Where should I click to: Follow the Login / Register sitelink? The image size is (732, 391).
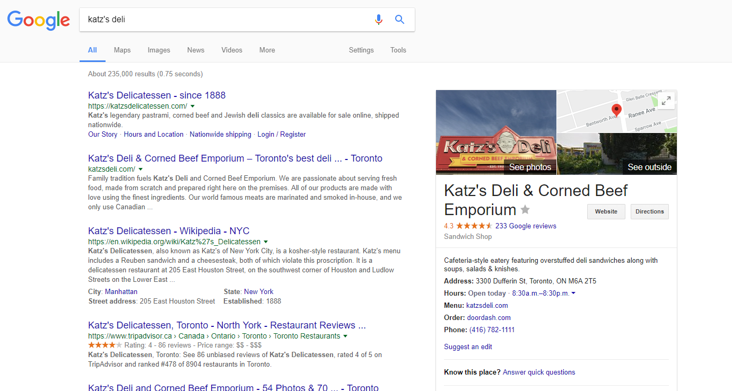[x=282, y=135]
